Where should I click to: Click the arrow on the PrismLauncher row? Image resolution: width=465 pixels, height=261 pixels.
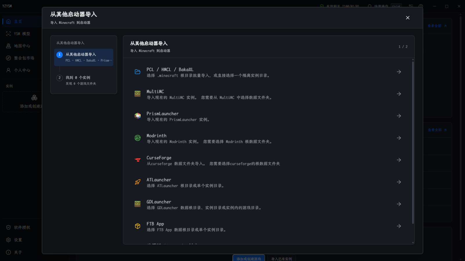[399, 116]
